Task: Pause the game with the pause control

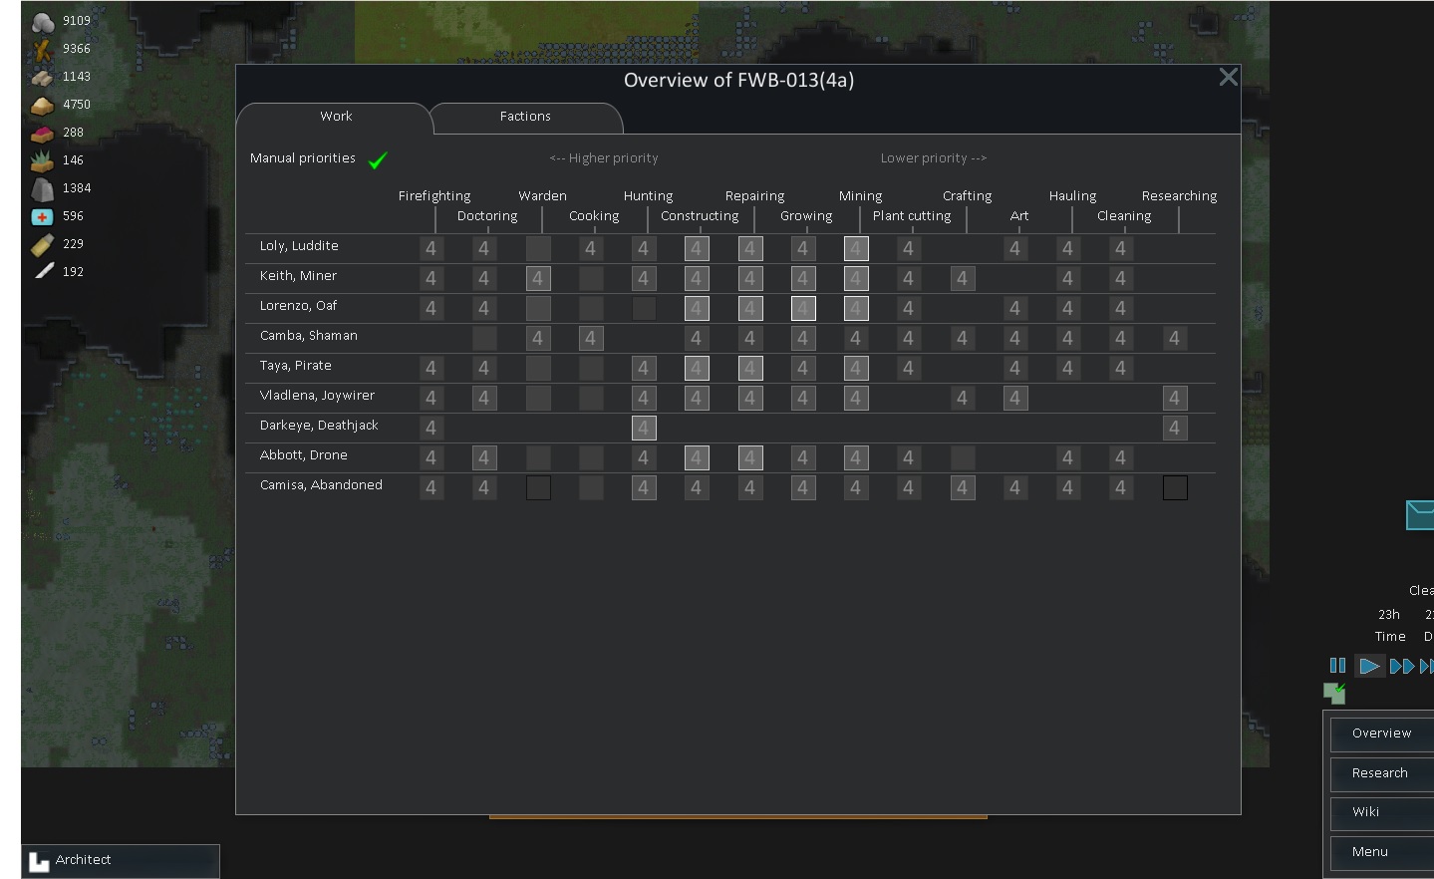Action: point(1337,665)
